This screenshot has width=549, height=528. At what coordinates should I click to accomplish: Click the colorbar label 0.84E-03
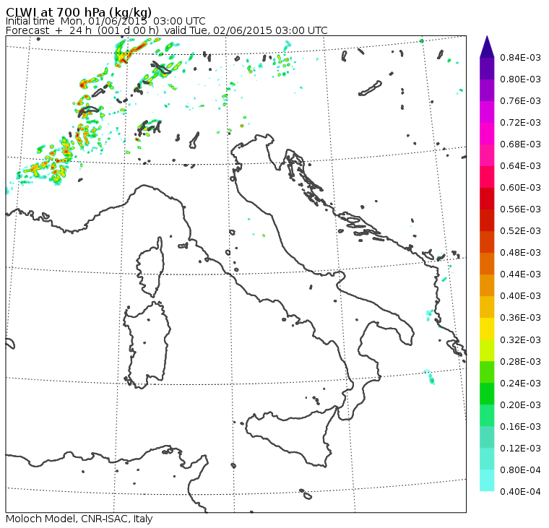(x=520, y=57)
